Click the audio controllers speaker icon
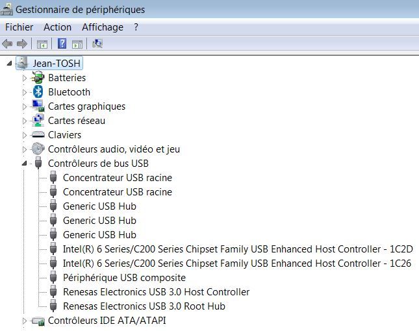The width and height of the screenshot is (419, 331). pyautogui.click(x=38, y=149)
